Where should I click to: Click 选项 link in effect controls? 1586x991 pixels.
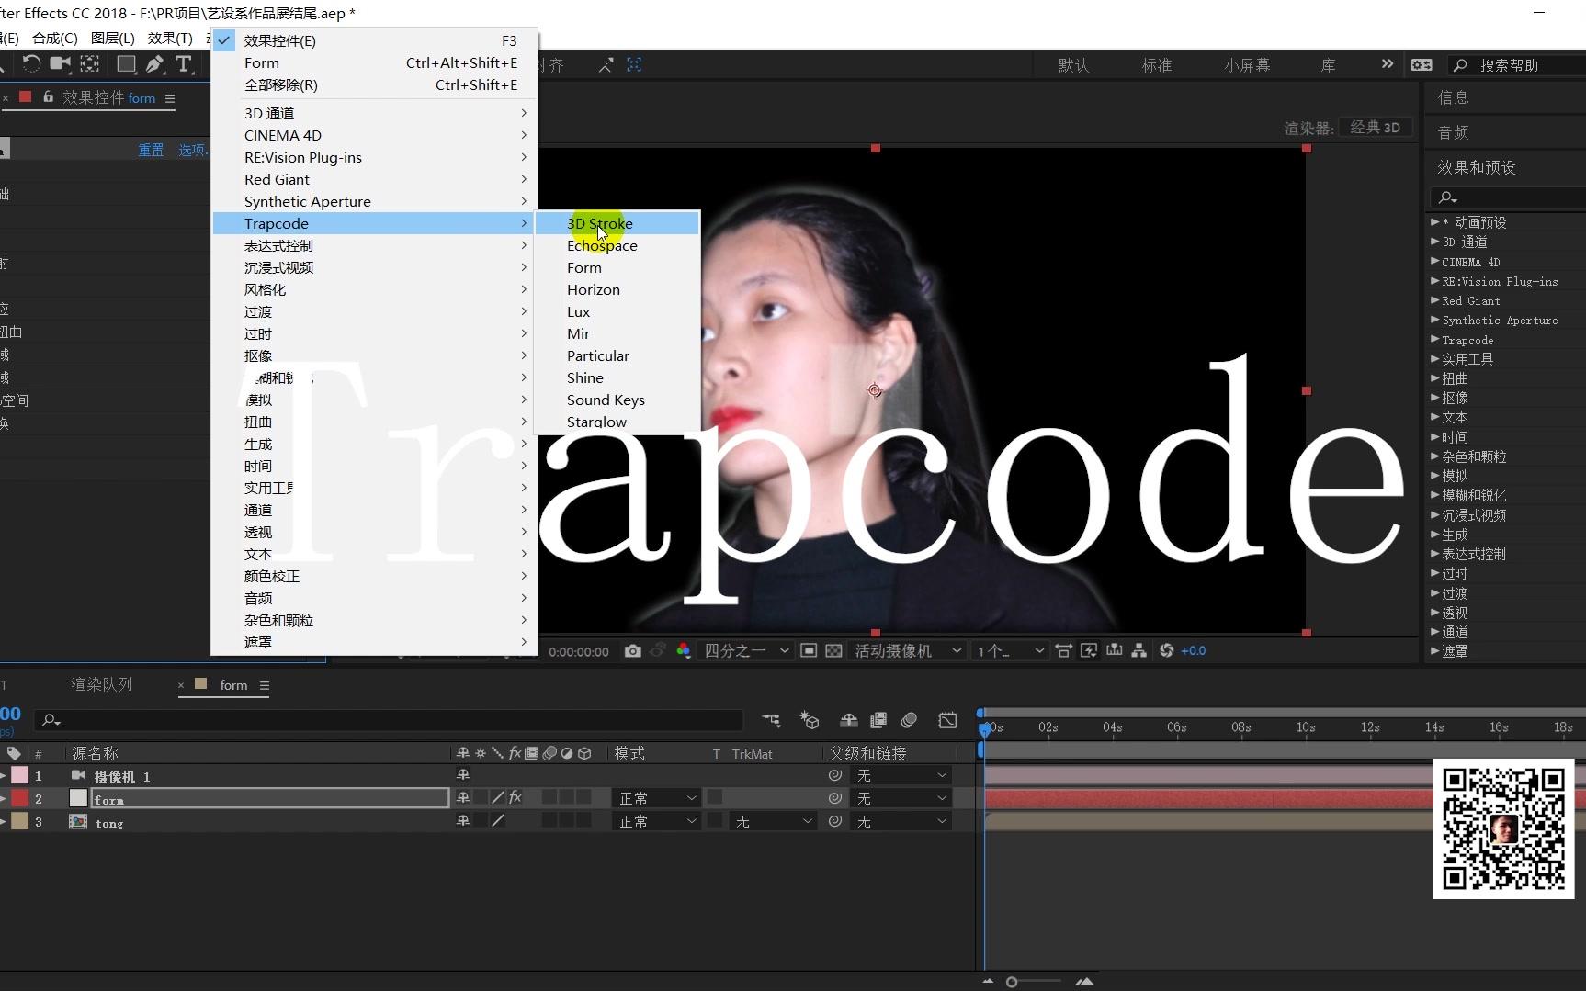coord(193,150)
